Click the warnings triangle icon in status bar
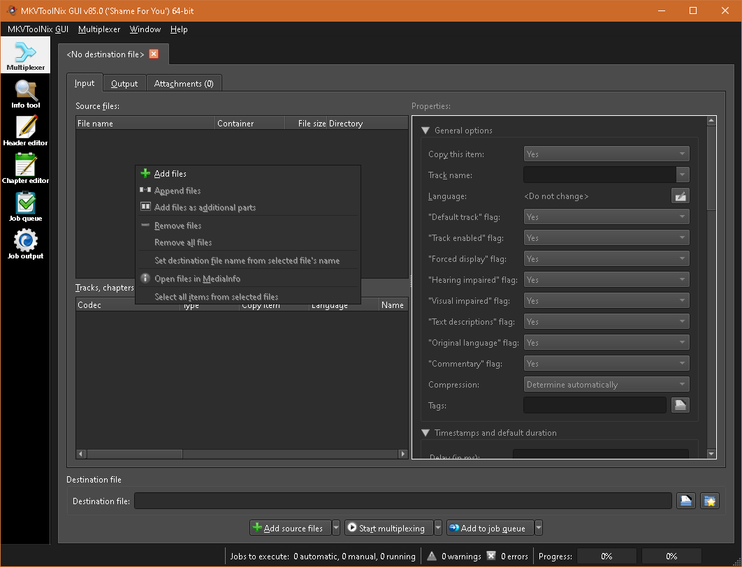The height and width of the screenshot is (567, 742). point(432,556)
